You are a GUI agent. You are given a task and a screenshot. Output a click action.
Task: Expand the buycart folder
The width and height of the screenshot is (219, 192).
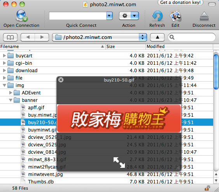pyautogui.click(x=4, y=56)
